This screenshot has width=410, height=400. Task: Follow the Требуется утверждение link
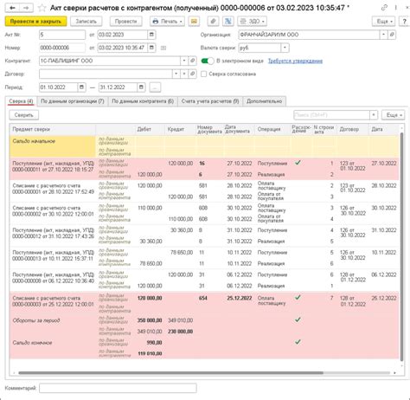295,61
